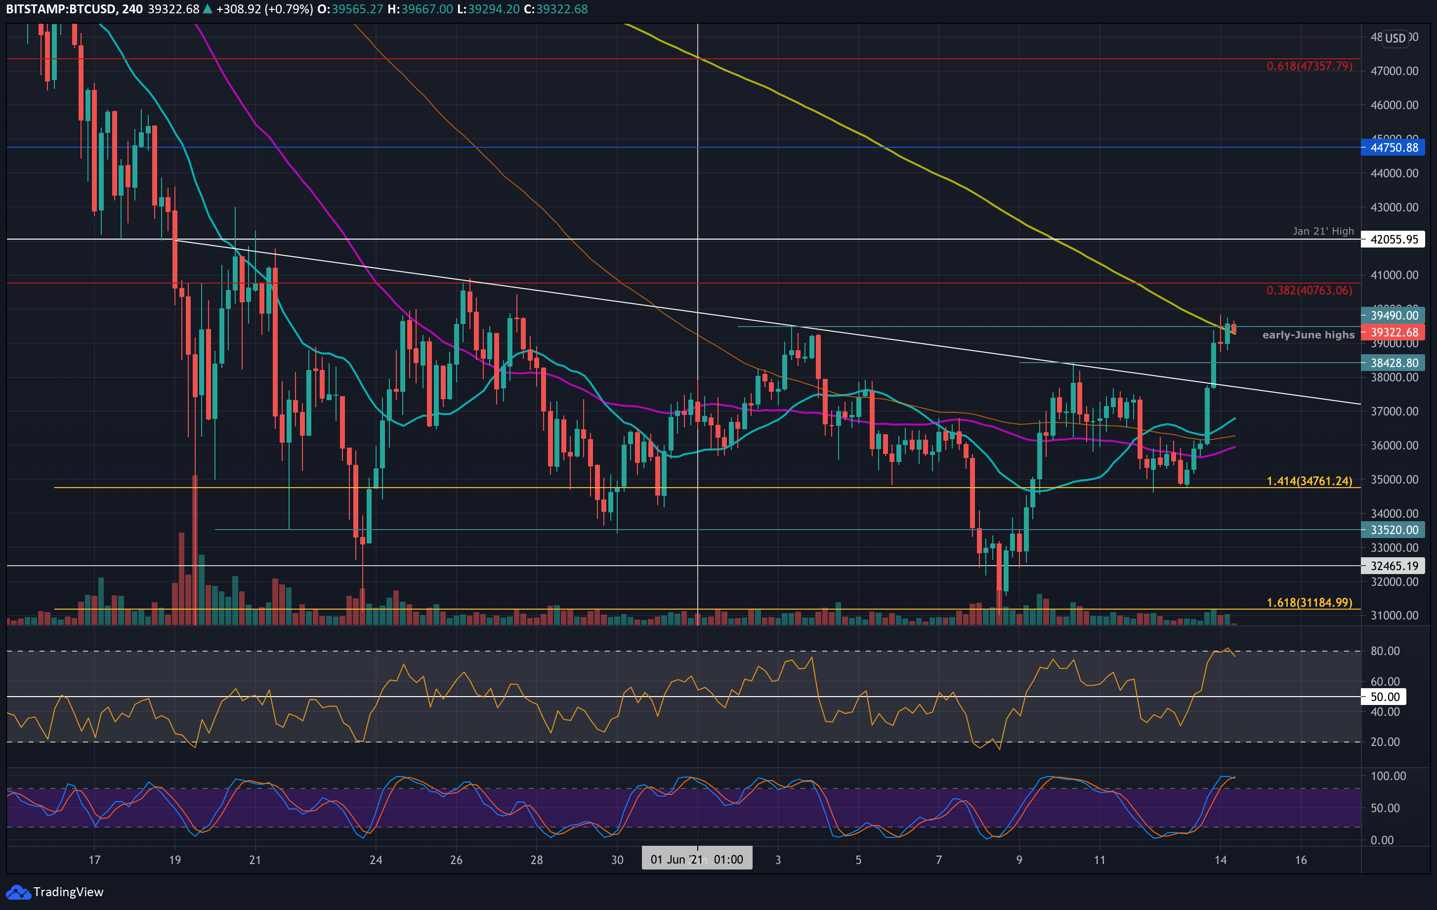Image resolution: width=1437 pixels, height=910 pixels.
Task: Click the 35000.00 price scale value
Action: point(1395,480)
